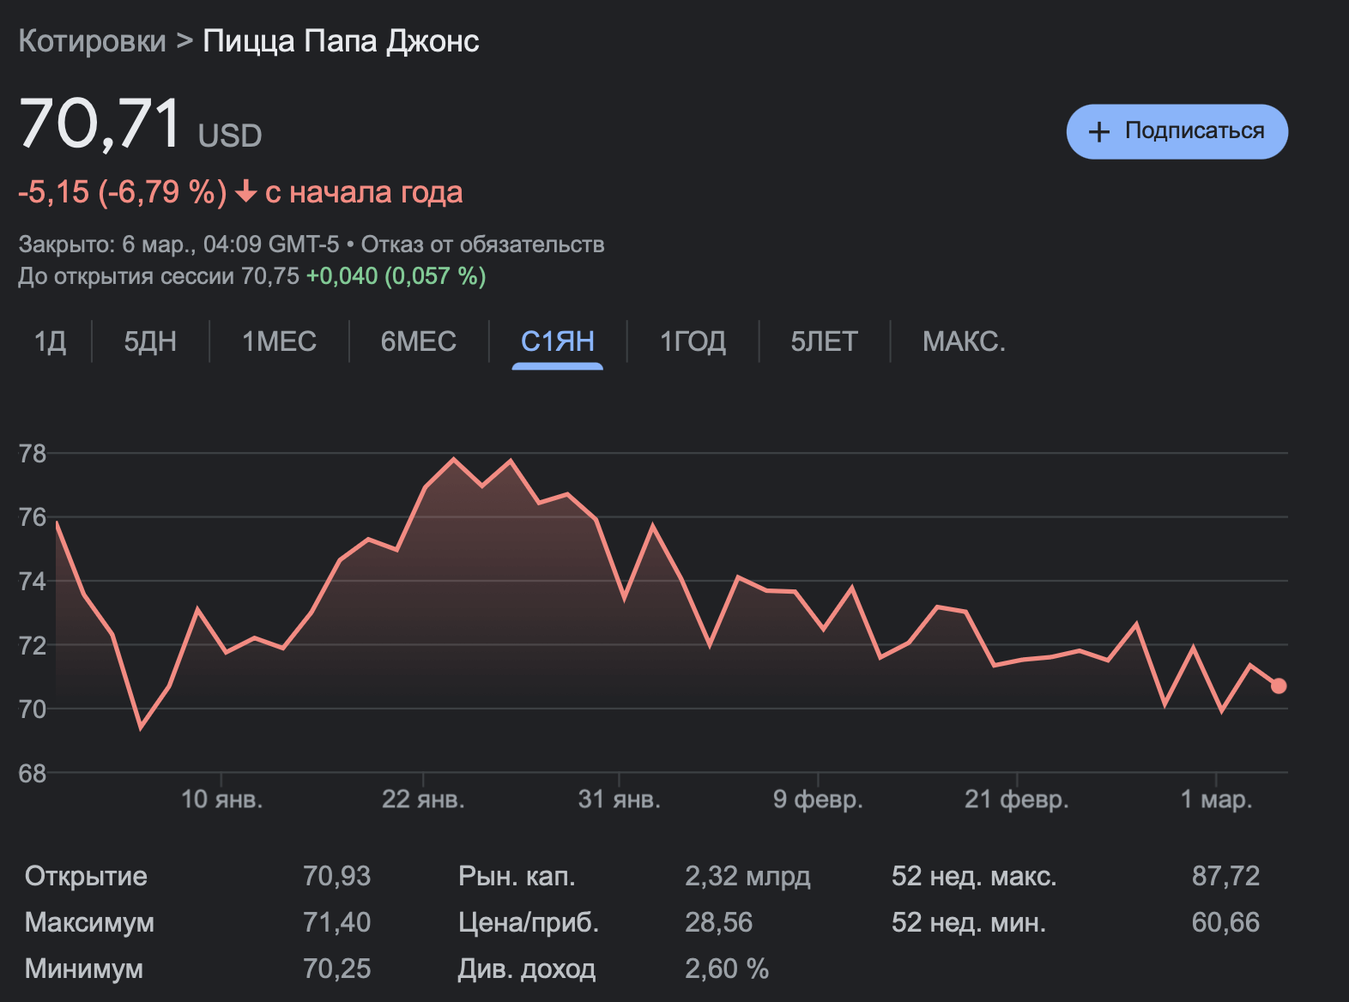The height and width of the screenshot is (1002, 1349).
Task: Switch chart to 1ГОД range
Action: pos(693,341)
